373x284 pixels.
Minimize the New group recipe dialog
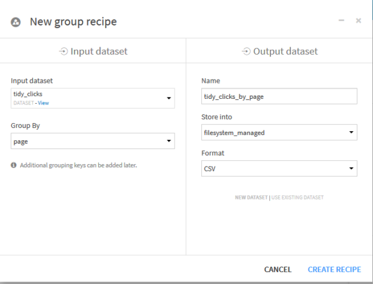pyautogui.click(x=341, y=21)
